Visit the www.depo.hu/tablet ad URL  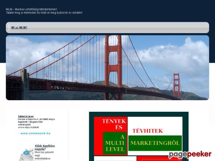28,127
